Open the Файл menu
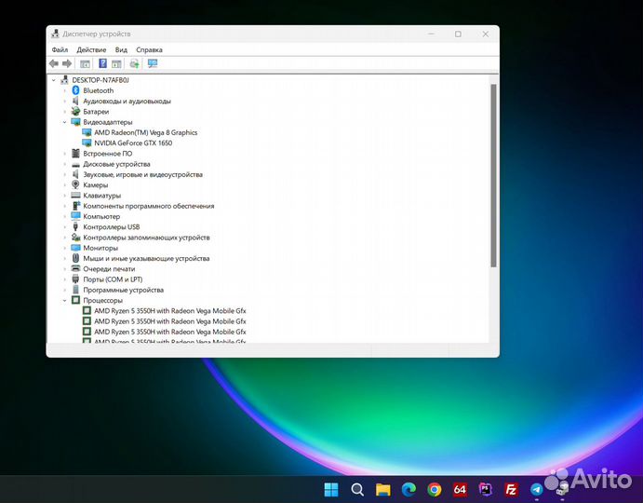The height and width of the screenshot is (503, 643). tap(60, 49)
